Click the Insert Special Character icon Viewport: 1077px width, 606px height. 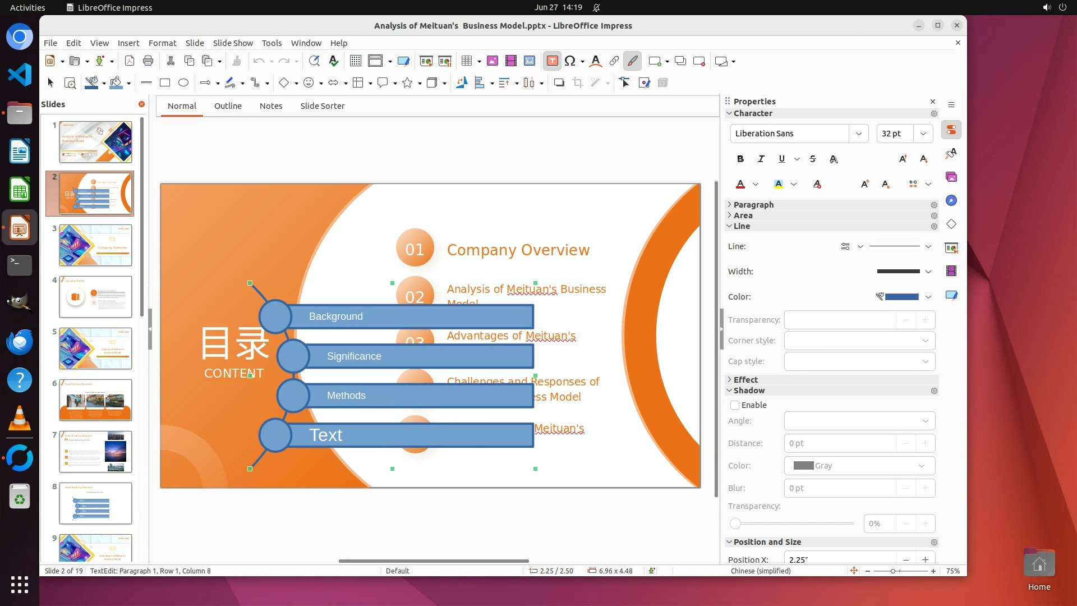click(x=570, y=61)
